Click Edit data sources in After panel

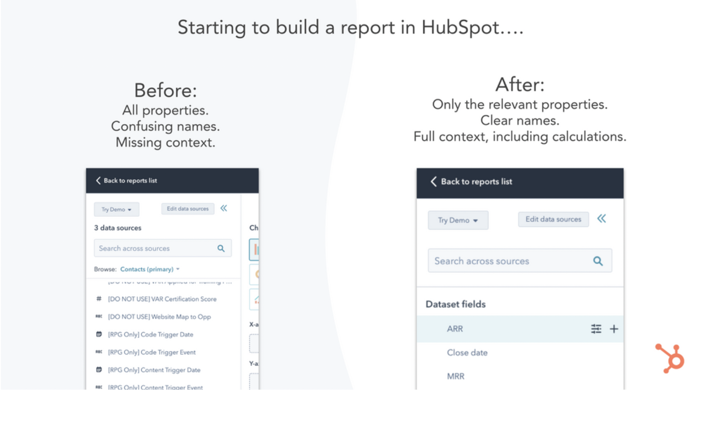tap(553, 219)
